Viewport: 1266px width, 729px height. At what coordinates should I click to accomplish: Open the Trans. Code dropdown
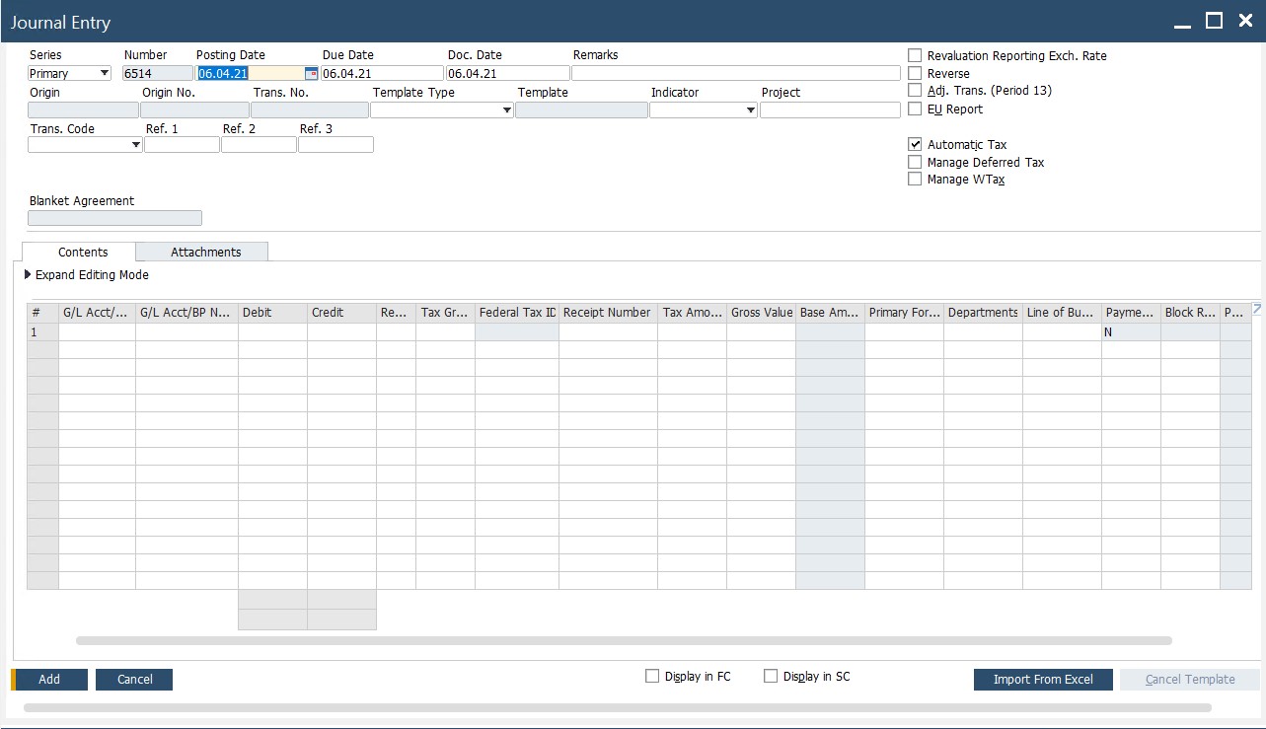[136, 144]
